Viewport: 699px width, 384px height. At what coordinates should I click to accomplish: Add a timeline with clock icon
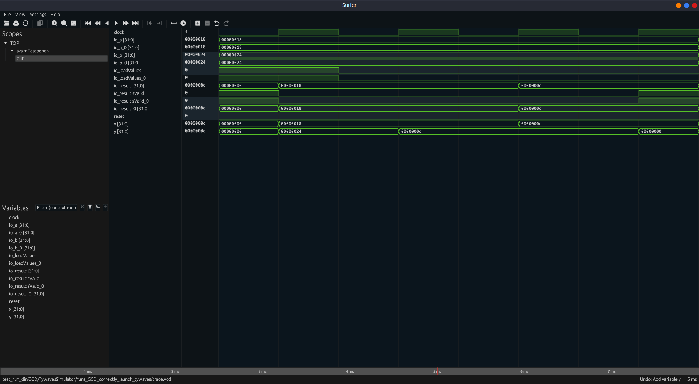click(183, 23)
